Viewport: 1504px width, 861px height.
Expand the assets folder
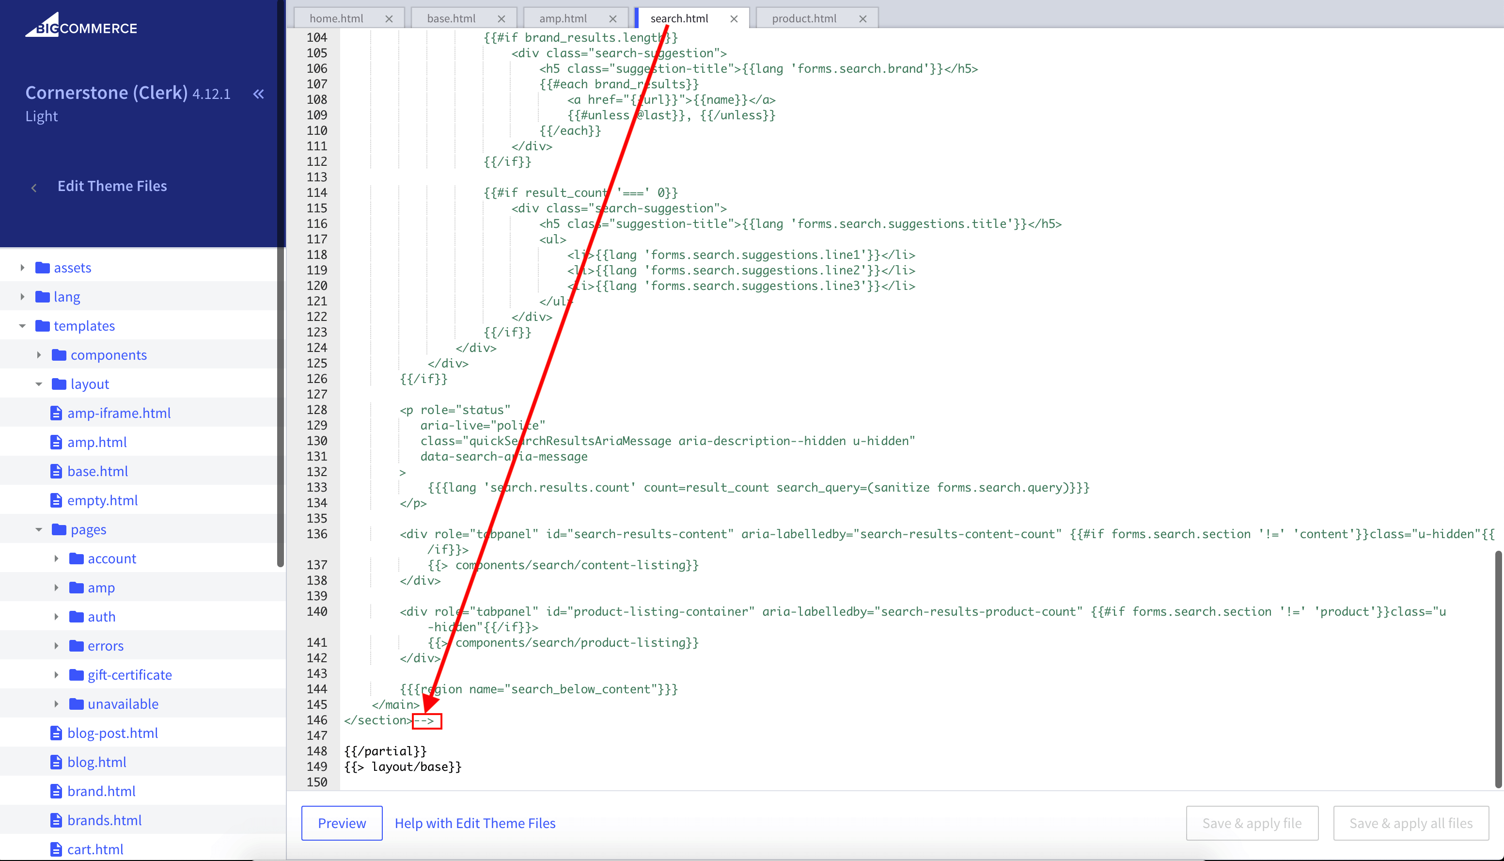(22, 267)
